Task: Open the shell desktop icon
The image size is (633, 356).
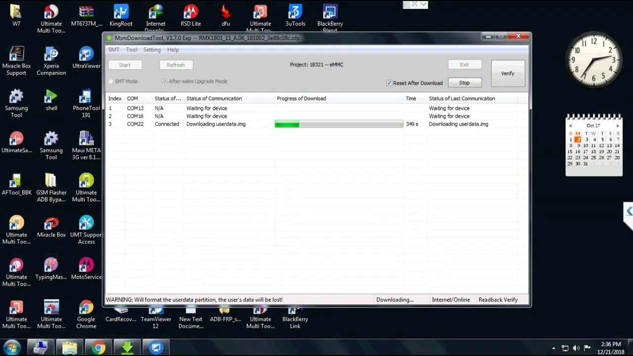Action: 51,100
